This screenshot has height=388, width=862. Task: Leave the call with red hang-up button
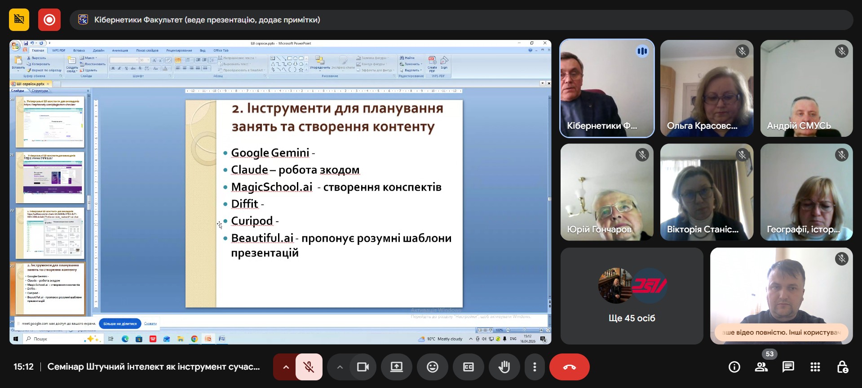570,367
